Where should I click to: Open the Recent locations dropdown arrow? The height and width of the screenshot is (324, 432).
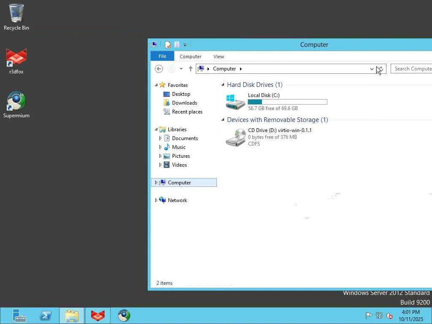point(181,69)
